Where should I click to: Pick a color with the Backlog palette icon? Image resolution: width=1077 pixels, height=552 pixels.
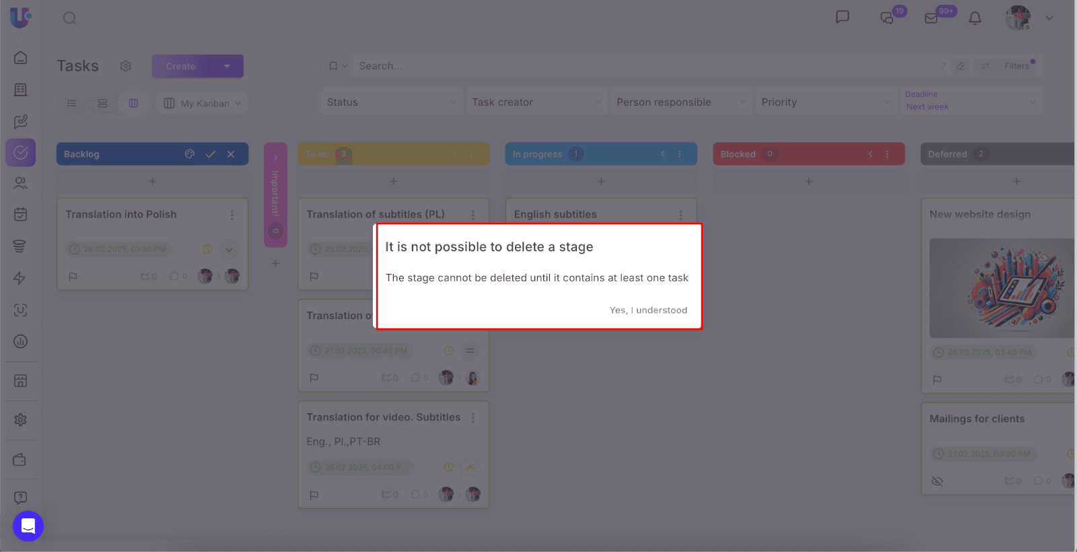coord(190,154)
